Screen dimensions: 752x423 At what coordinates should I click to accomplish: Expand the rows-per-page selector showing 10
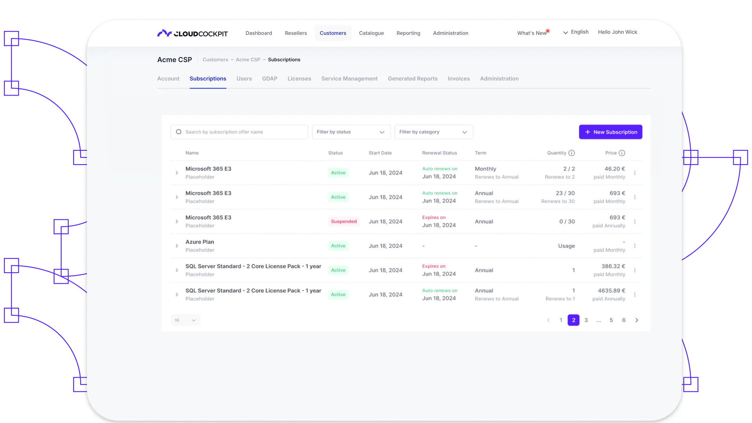(185, 320)
